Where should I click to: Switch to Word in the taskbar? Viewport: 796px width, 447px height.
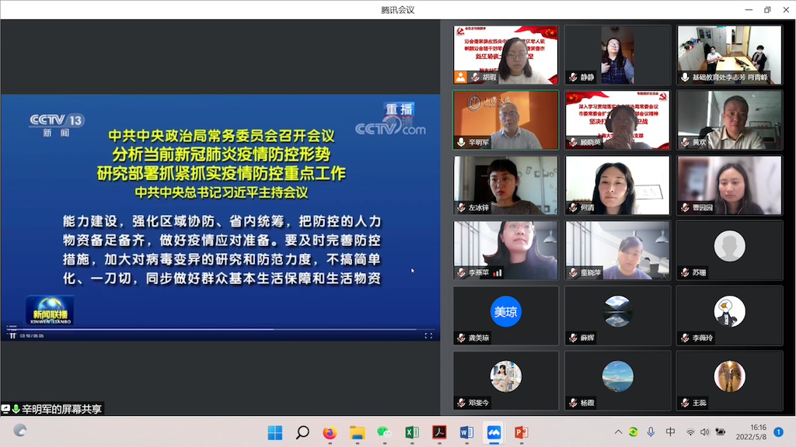click(x=466, y=432)
